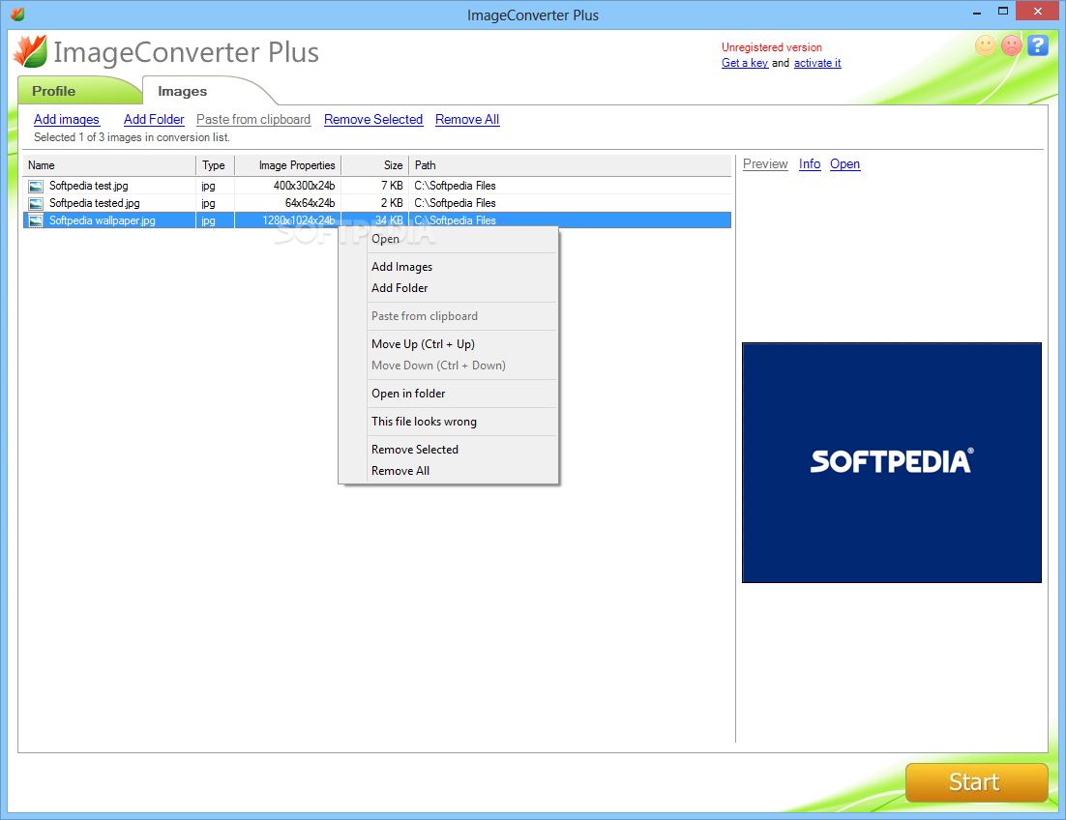Click file icon of Softpedia wallpaper.jpg
Viewport: 1066px width, 820px height.
tap(36, 220)
